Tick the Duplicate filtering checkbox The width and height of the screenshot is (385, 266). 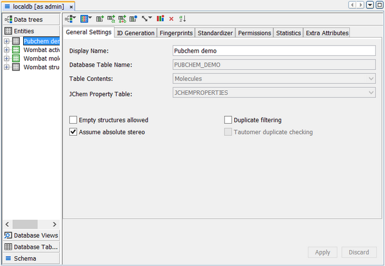coord(228,120)
